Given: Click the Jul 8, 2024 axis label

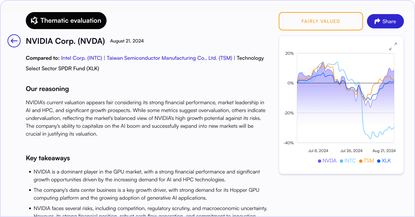Looking at the screenshot, I should point(318,151).
